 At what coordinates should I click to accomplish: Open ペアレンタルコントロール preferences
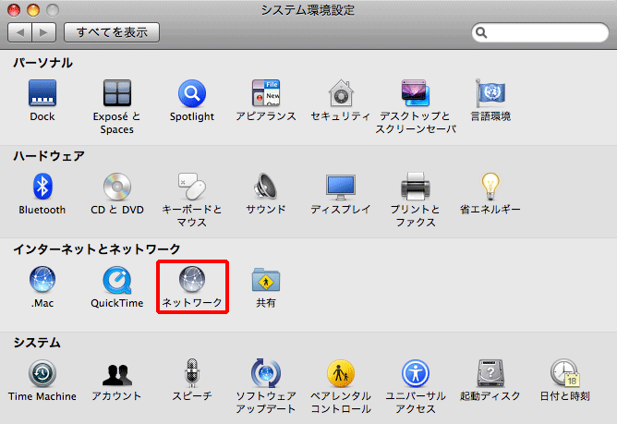point(341,373)
